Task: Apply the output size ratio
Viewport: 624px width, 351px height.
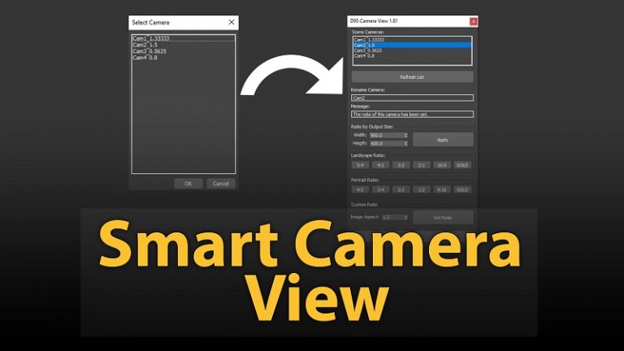Action: tap(443, 139)
